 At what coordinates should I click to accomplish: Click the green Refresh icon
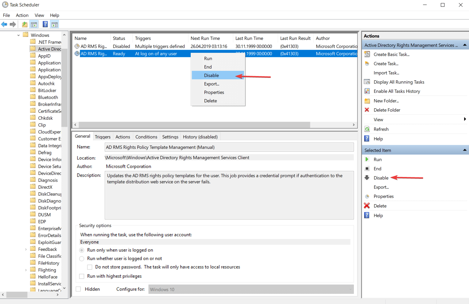367,129
